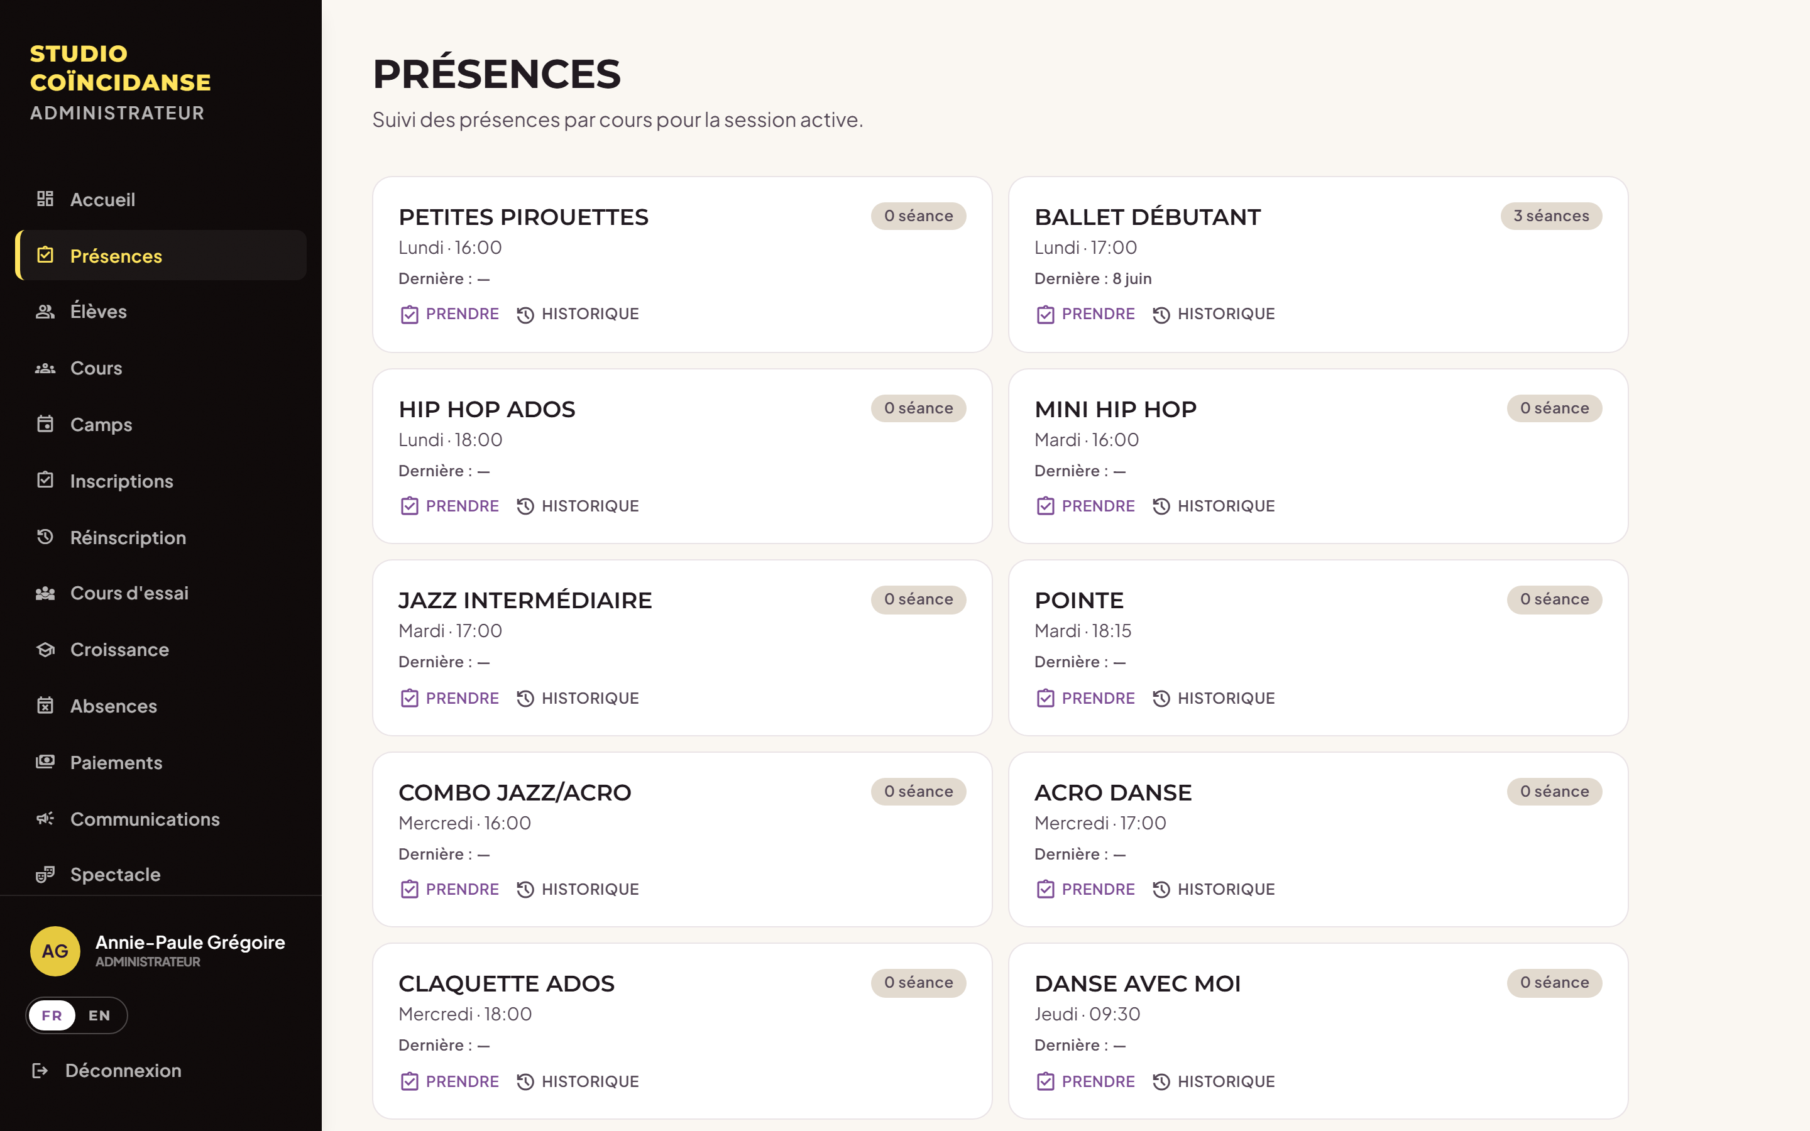Image resolution: width=1810 pixels, height=1131 pixels.
Task: Click clipboard check icon on Pointe card
Action: (1045, 698)
